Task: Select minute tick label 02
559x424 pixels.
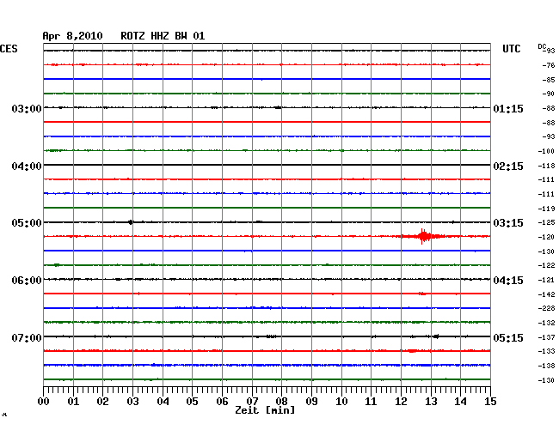Action: point(102,402)
